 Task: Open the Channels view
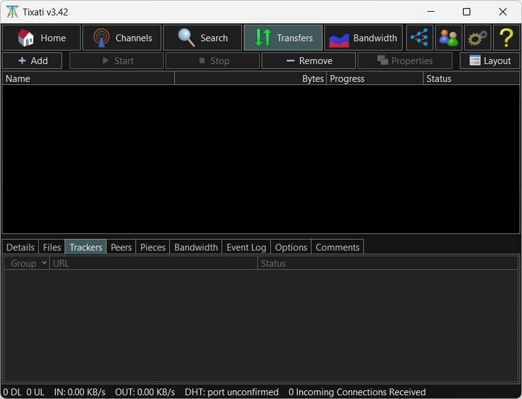(x=122, y=38)
